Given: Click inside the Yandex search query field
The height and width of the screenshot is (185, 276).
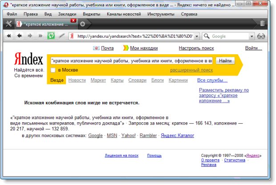Looking at the screenshot, I should (x=131, y=61).
